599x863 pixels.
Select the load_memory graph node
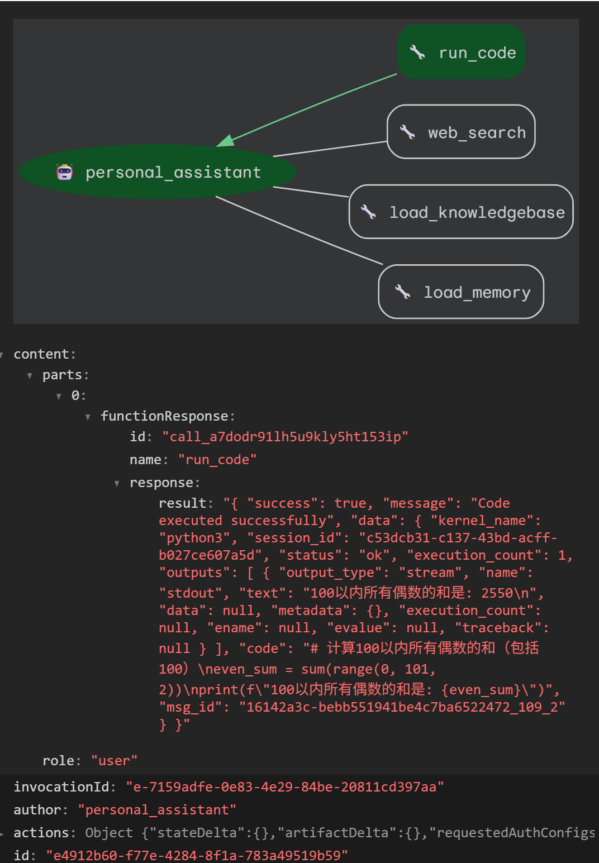(x=461, y=292)
